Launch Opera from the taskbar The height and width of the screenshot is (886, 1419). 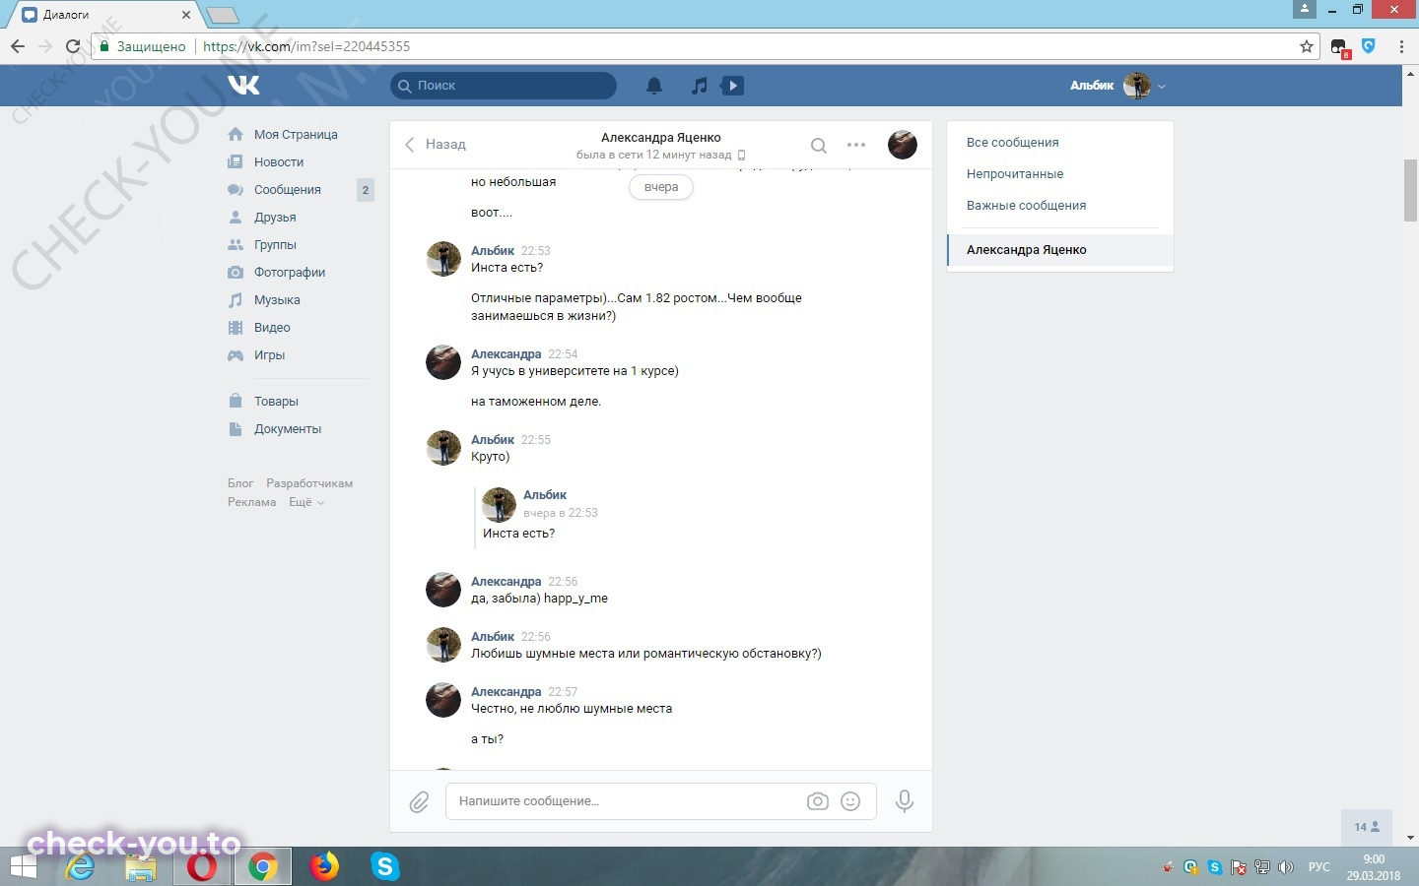[202, 866]
